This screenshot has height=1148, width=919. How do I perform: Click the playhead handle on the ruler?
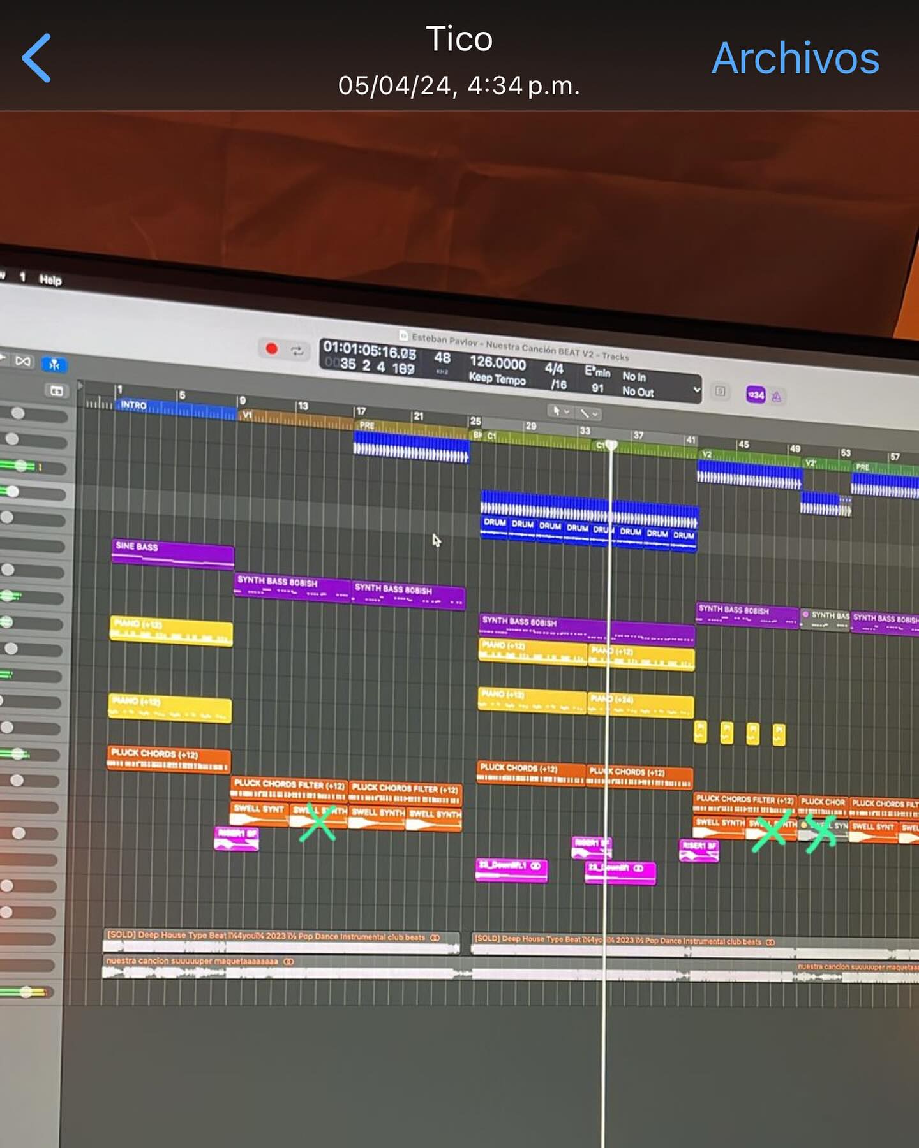(x=611, y=445)
